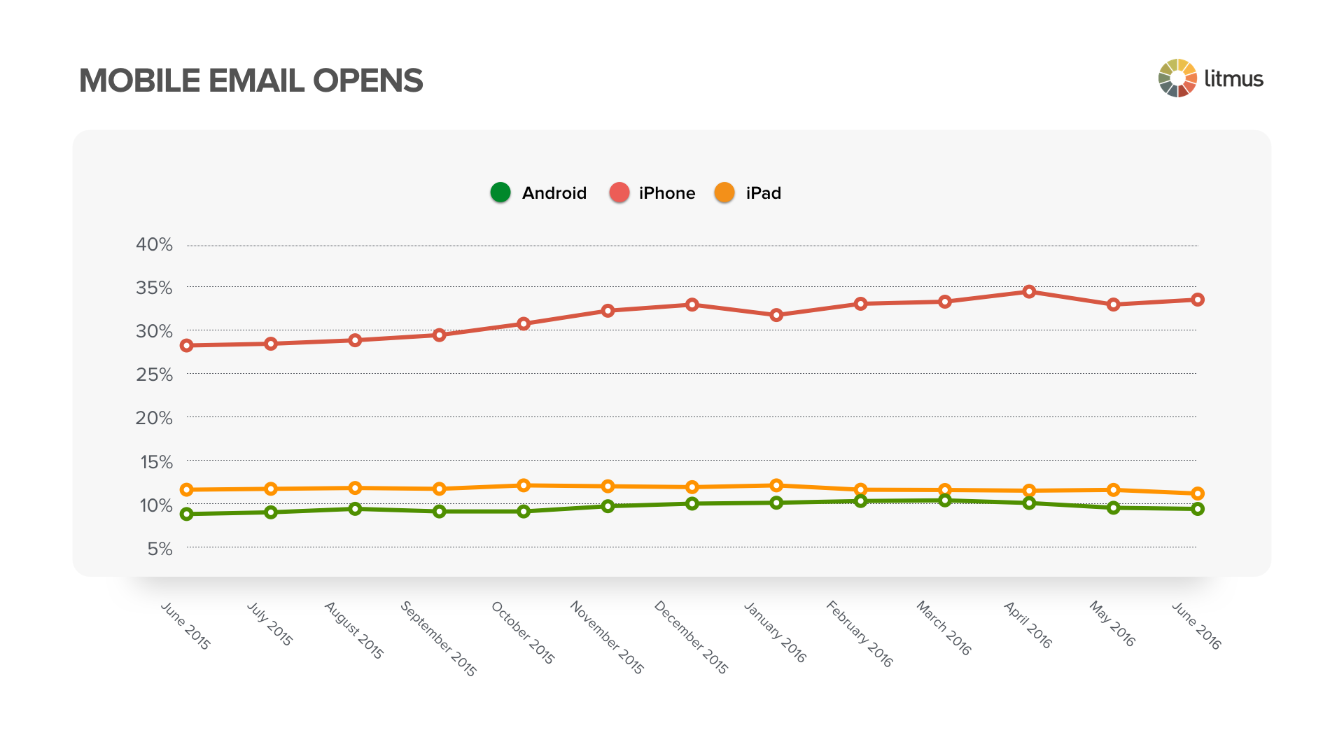Select the iPad data point for June 2016
1344x756 pixels.
click(x=1198, y=493)
